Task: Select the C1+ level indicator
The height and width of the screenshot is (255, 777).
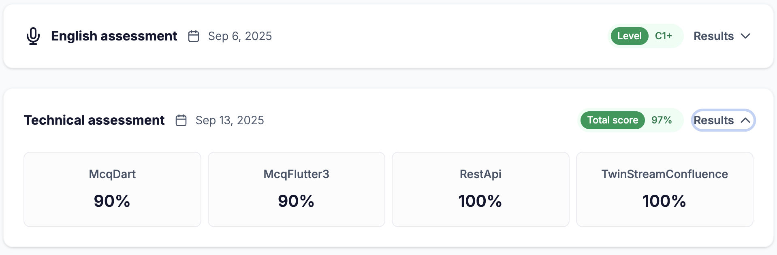Action: 663,36
